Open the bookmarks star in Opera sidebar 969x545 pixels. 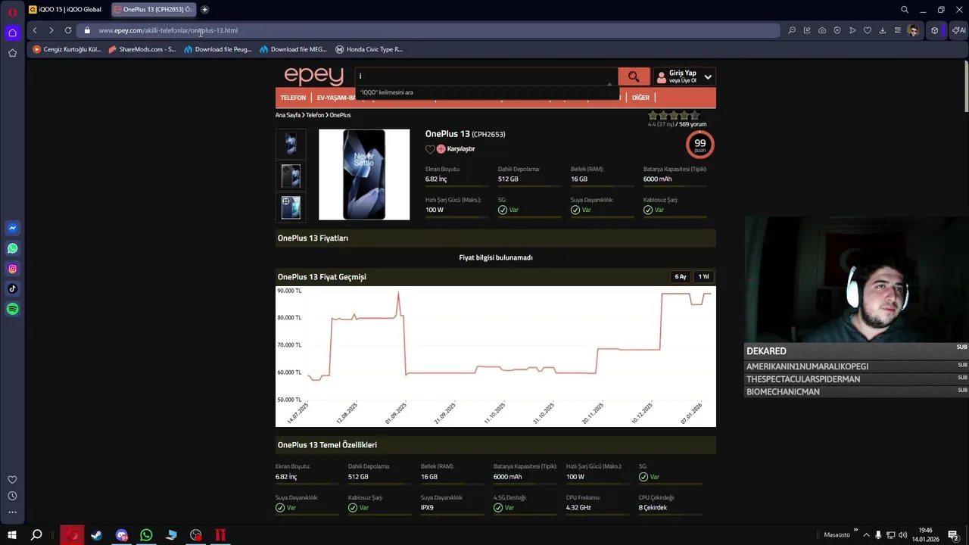click(12, 53)
